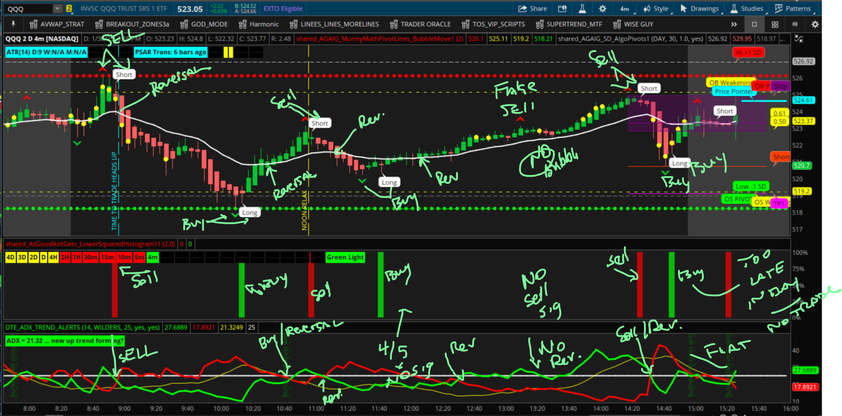Screen dimensions: 842x416
Task: Click the DTE_ADX_TREND_ALERTS study label
Action: click(x=82, y=327)
